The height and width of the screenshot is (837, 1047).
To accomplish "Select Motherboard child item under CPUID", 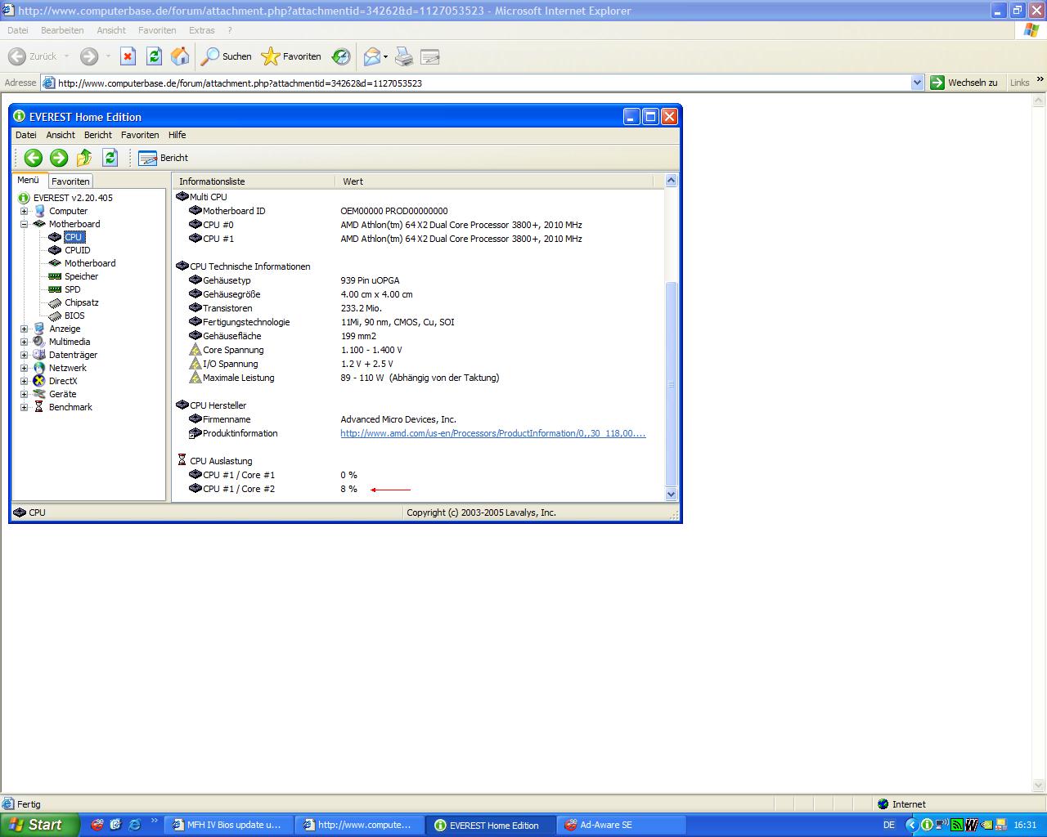I will coord(90,263).
